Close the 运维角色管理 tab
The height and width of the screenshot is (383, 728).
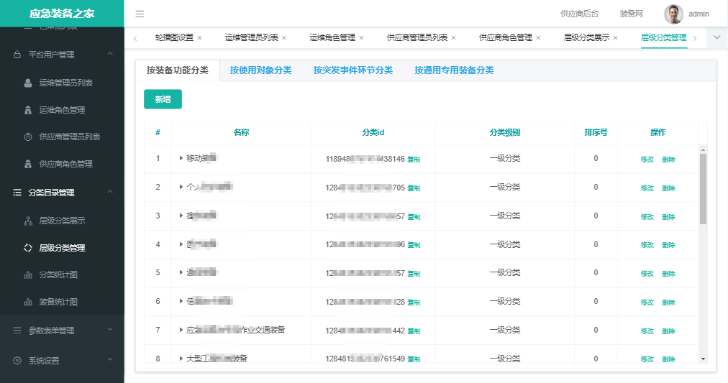(361, 38)
